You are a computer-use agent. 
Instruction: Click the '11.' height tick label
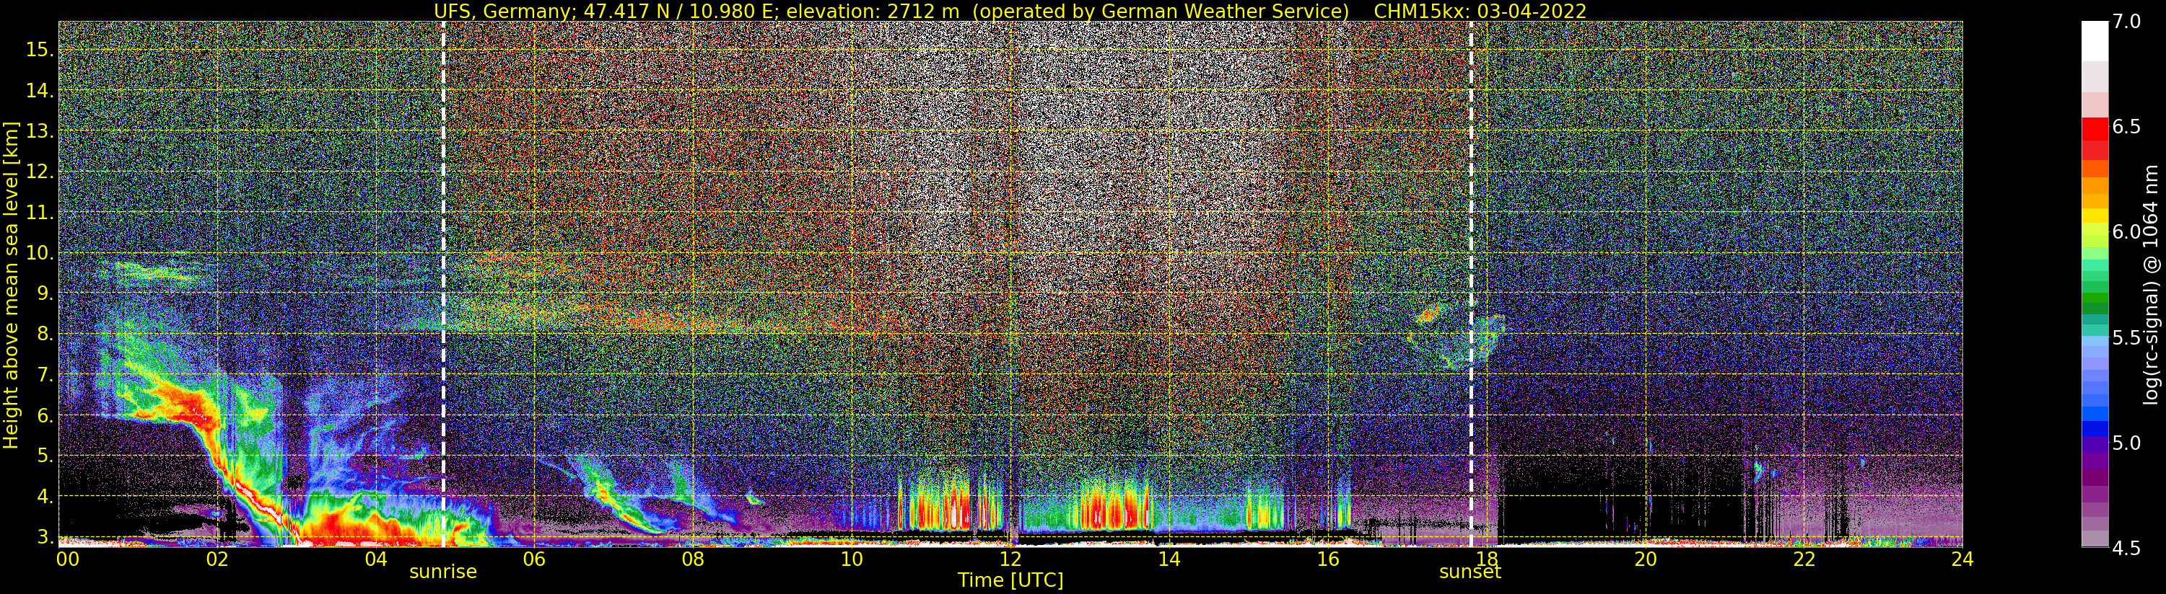coord(40,213)
